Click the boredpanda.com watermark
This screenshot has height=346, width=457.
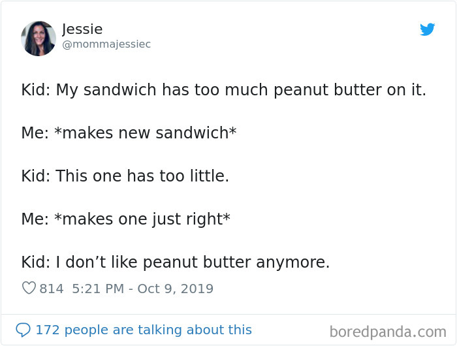point(388,332)
